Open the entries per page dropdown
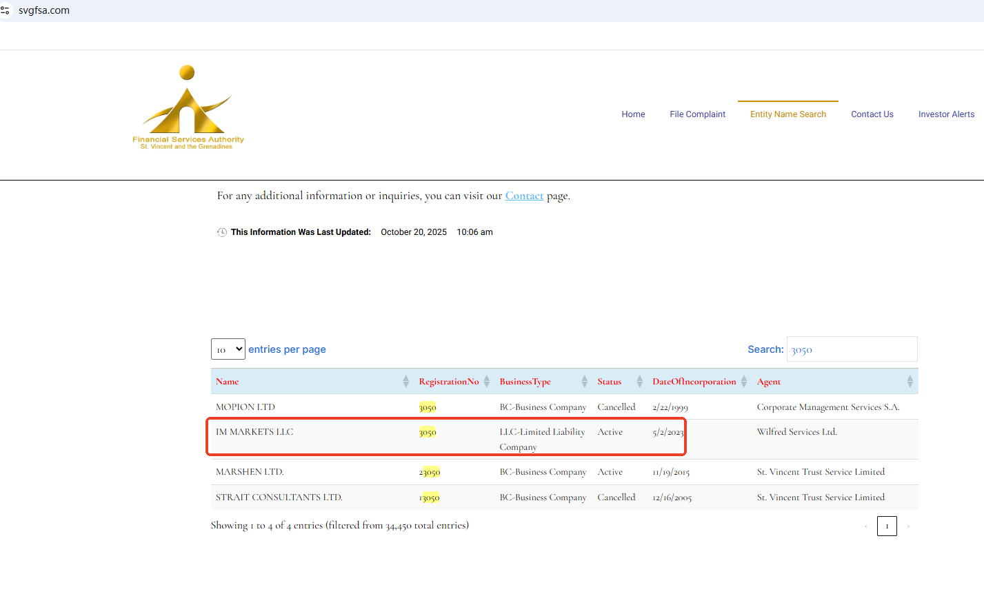 click(x=228, y=349)
